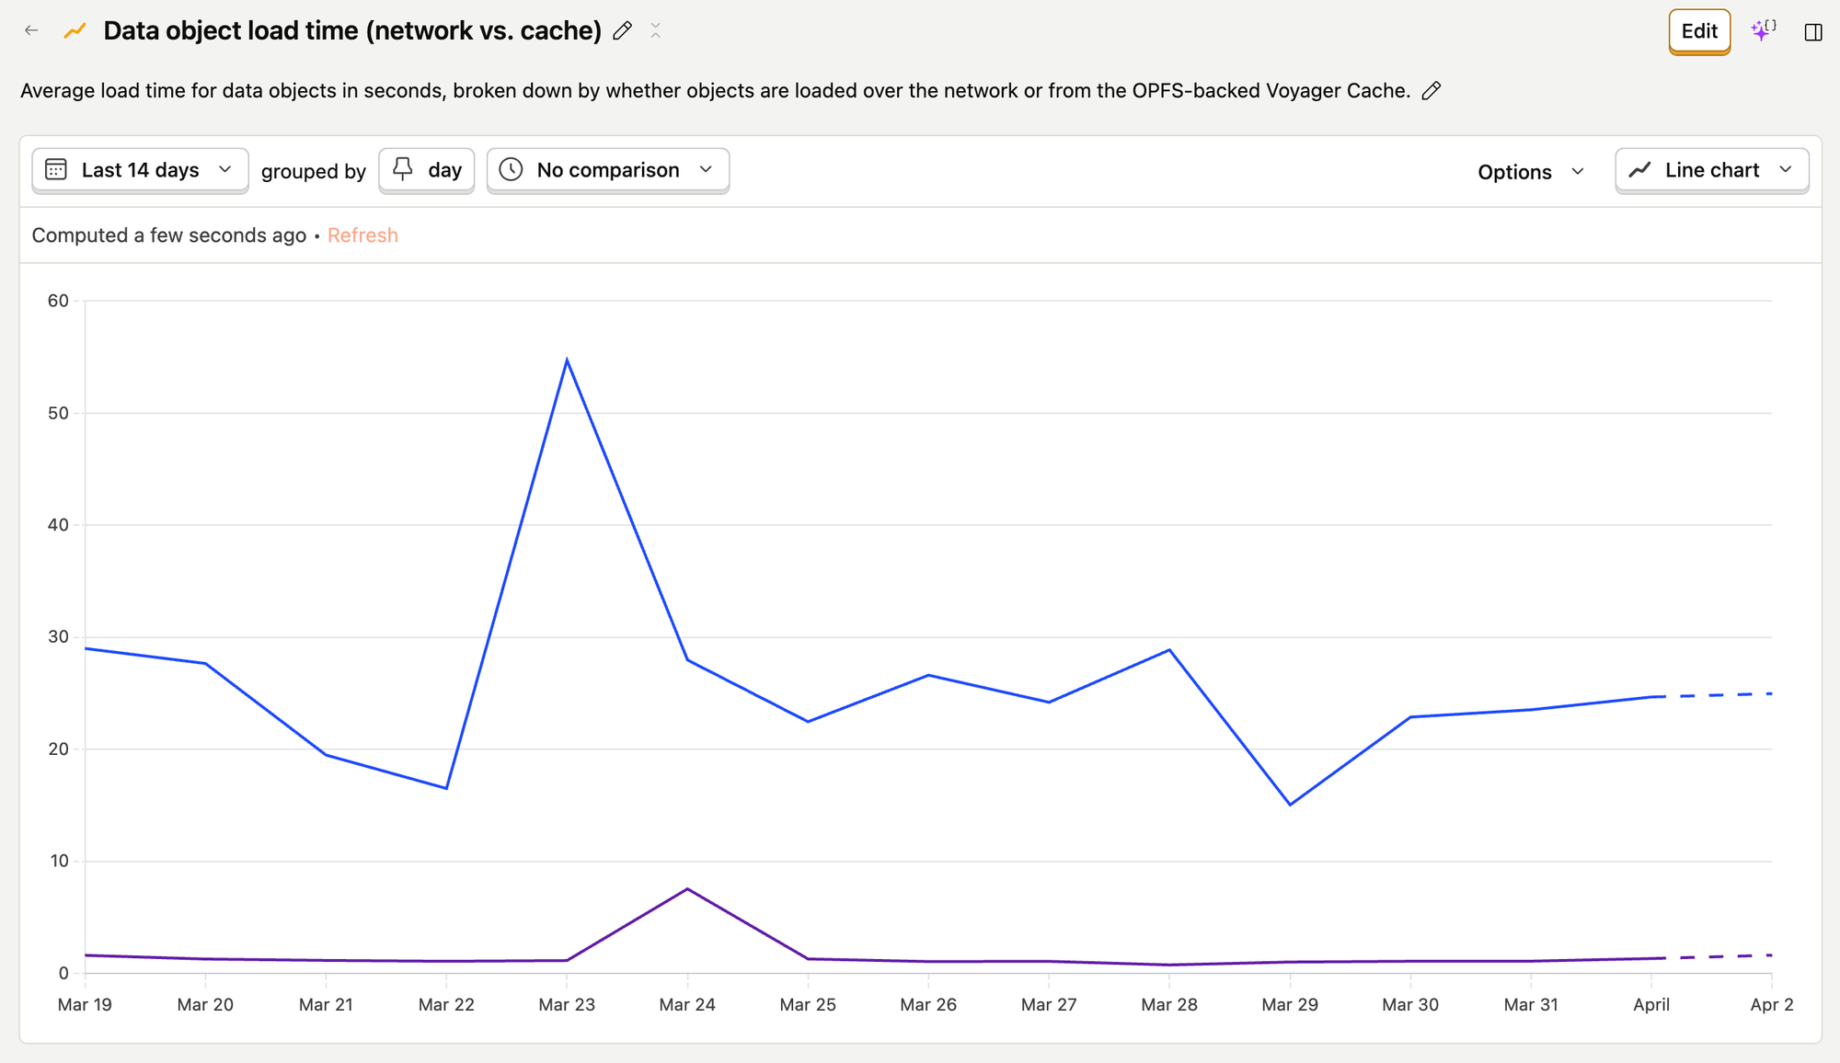This screenshot has height=1063, width=1840.
Task: Click the pencil icon beside the title
Action: click(x=623, y=30)
